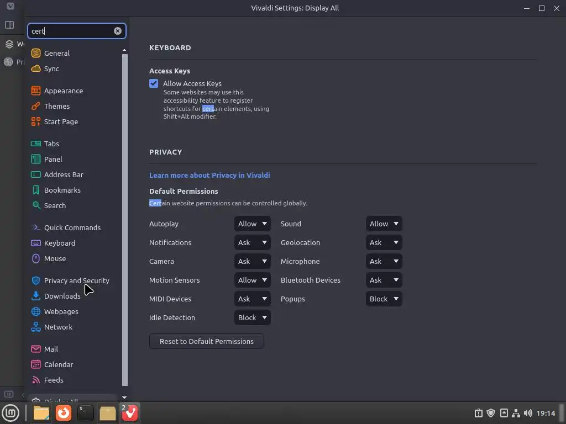Click the Keyboard category icon
The image size is (566, 424).
point(36,243)
